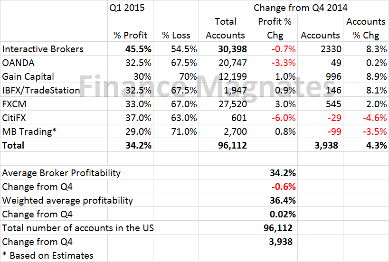The height and width of the screenshot is (262, 389).
Task: Select the Total Accounts column header
Action: click(x=226, y=28)
